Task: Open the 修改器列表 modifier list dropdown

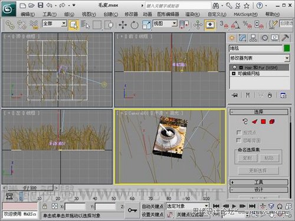Action: pyautogui.click(x=260, y=58)
